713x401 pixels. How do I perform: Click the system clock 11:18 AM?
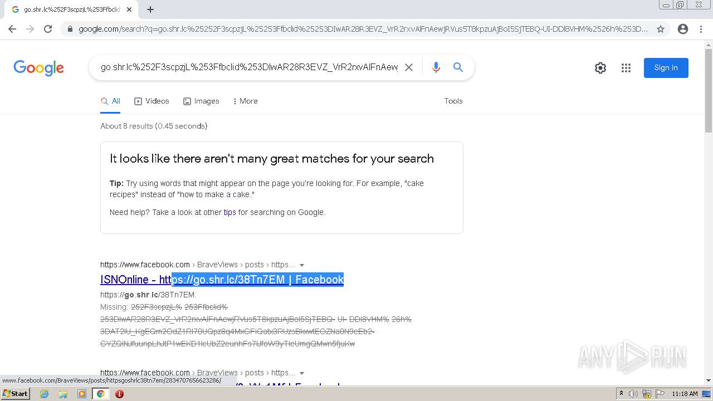point(685,394)
